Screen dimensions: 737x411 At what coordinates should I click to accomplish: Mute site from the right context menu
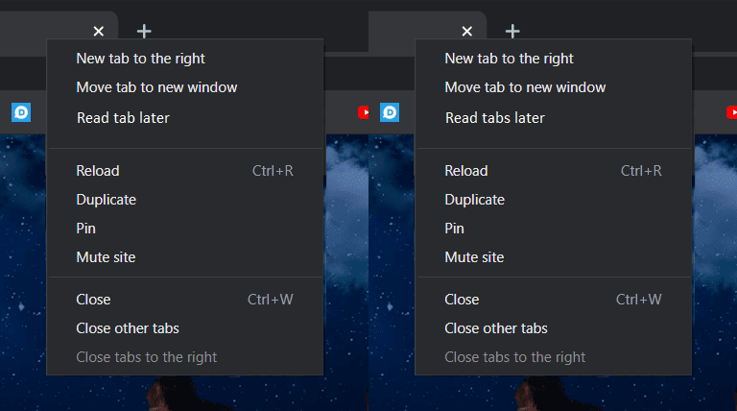[x=554, y=257]
